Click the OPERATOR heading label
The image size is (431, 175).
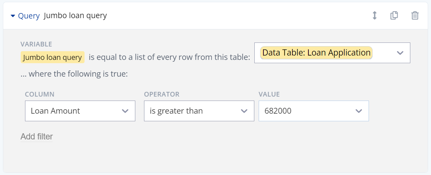161,94
